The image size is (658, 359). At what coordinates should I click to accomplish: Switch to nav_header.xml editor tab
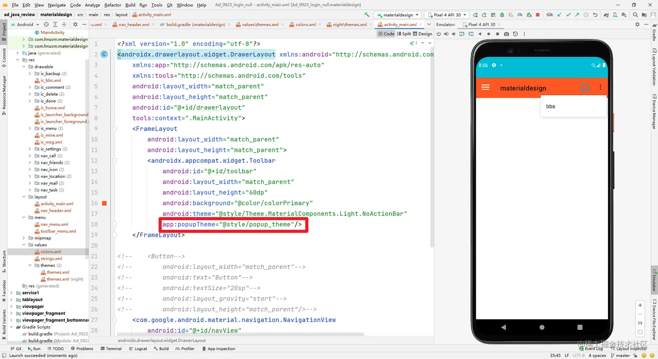pos(134,24)
